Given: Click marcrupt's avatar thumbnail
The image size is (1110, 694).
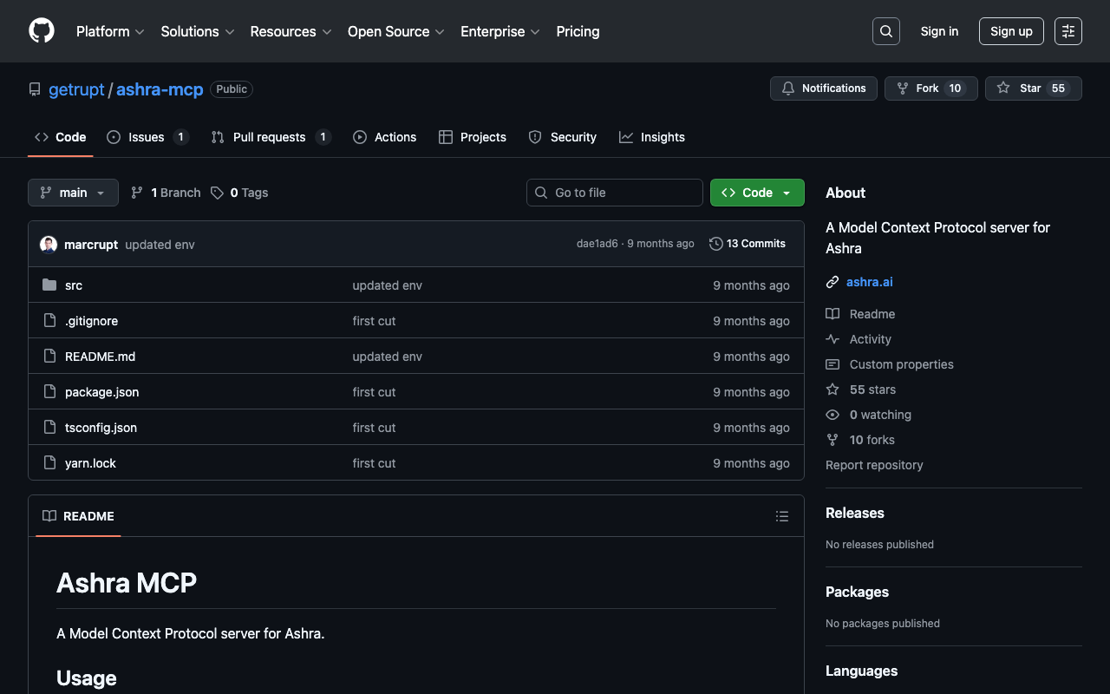Looking at the screenshot, I should pos(49,245).
